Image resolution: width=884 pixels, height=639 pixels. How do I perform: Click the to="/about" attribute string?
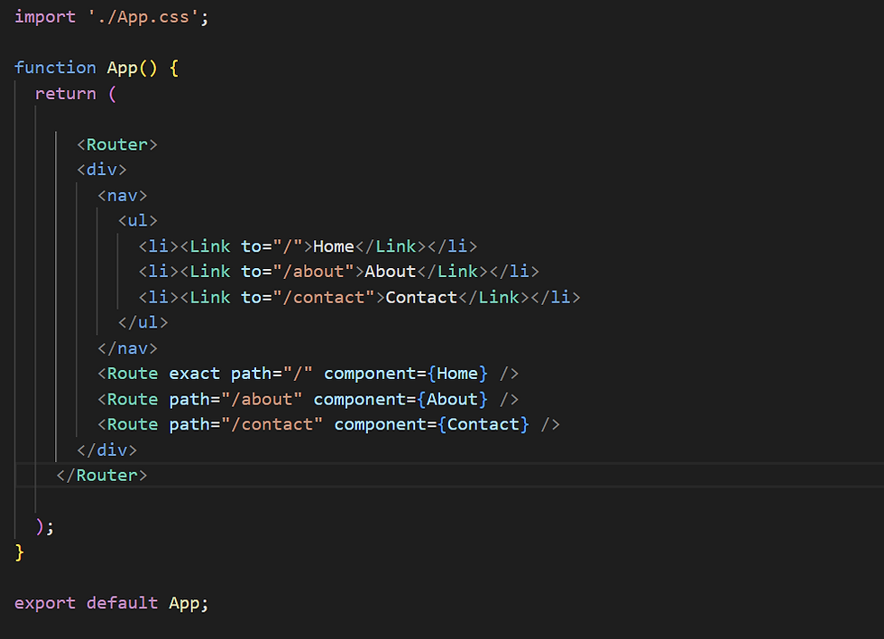[298, 272]
